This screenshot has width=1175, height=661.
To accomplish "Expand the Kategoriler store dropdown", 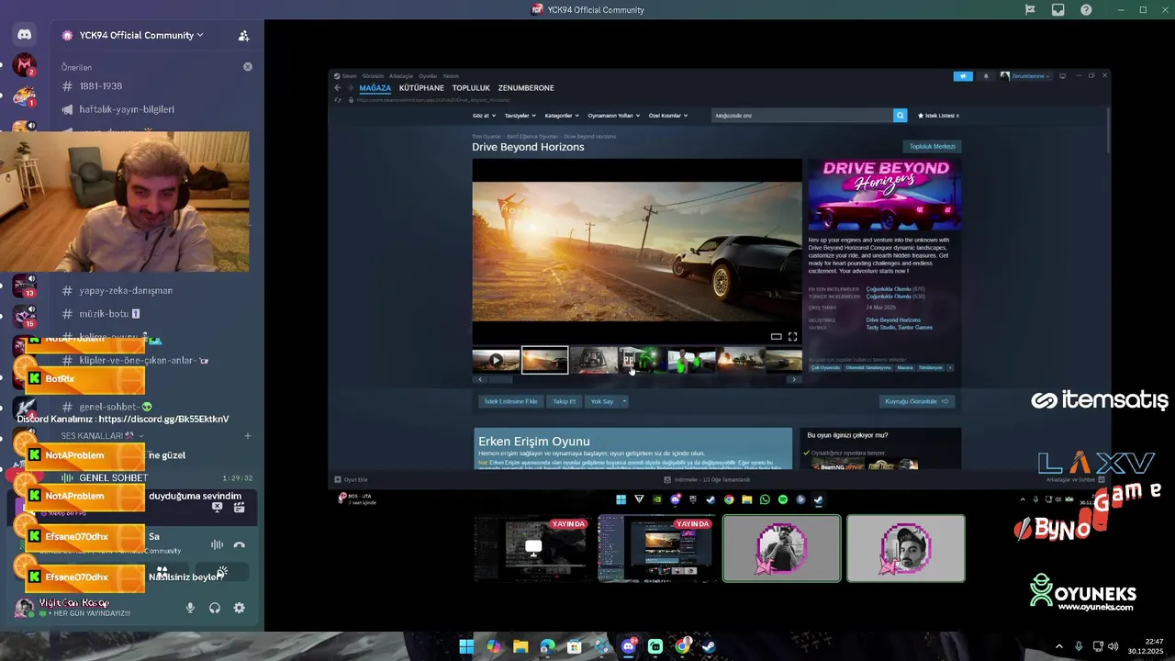I will pyautogui.click(x=562, y=116).
